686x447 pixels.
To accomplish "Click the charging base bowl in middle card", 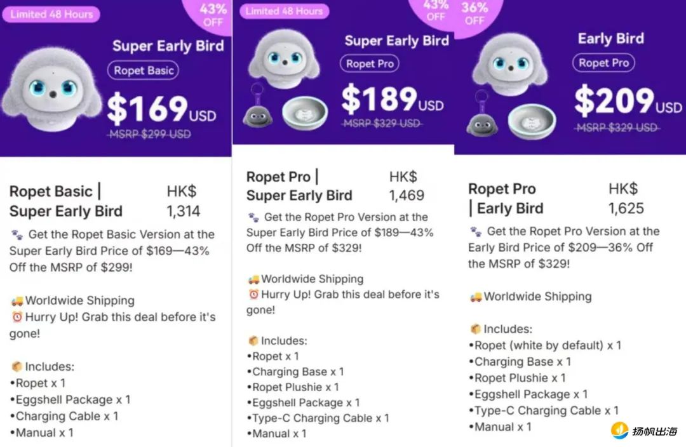I will 305,113.
